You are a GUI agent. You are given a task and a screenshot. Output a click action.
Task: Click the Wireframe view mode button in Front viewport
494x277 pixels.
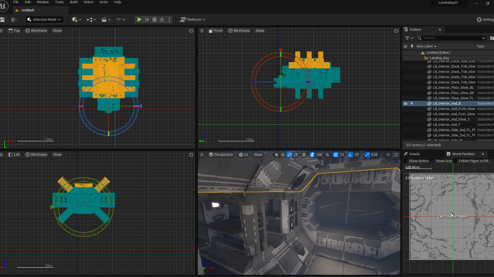239,31
